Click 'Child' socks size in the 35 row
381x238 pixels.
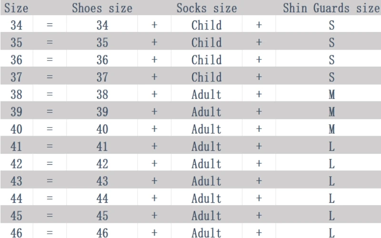tap(206, 42)
